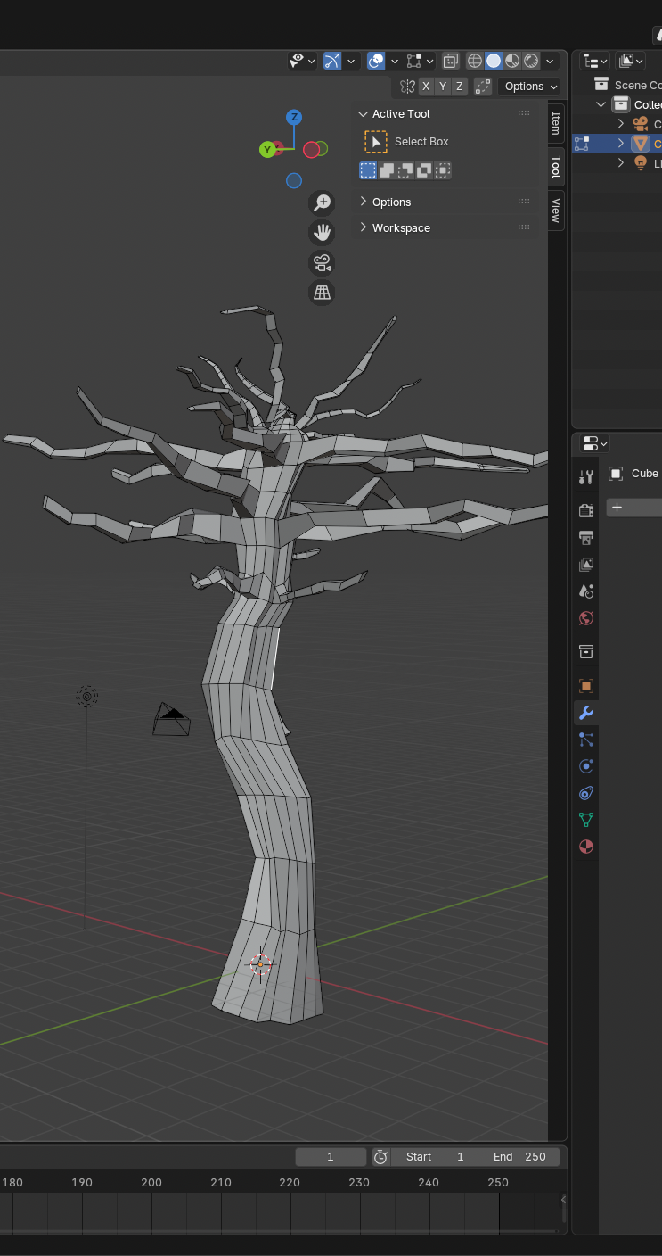Open the Object properties tab (orange square)
Viewport: 662px width, 1256px height.
coord(586,685)
